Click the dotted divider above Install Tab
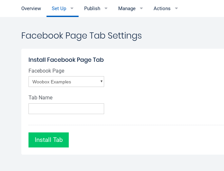The width and height of the screenshot is (224, 171). pyautogui.click(x=124, y=125)
